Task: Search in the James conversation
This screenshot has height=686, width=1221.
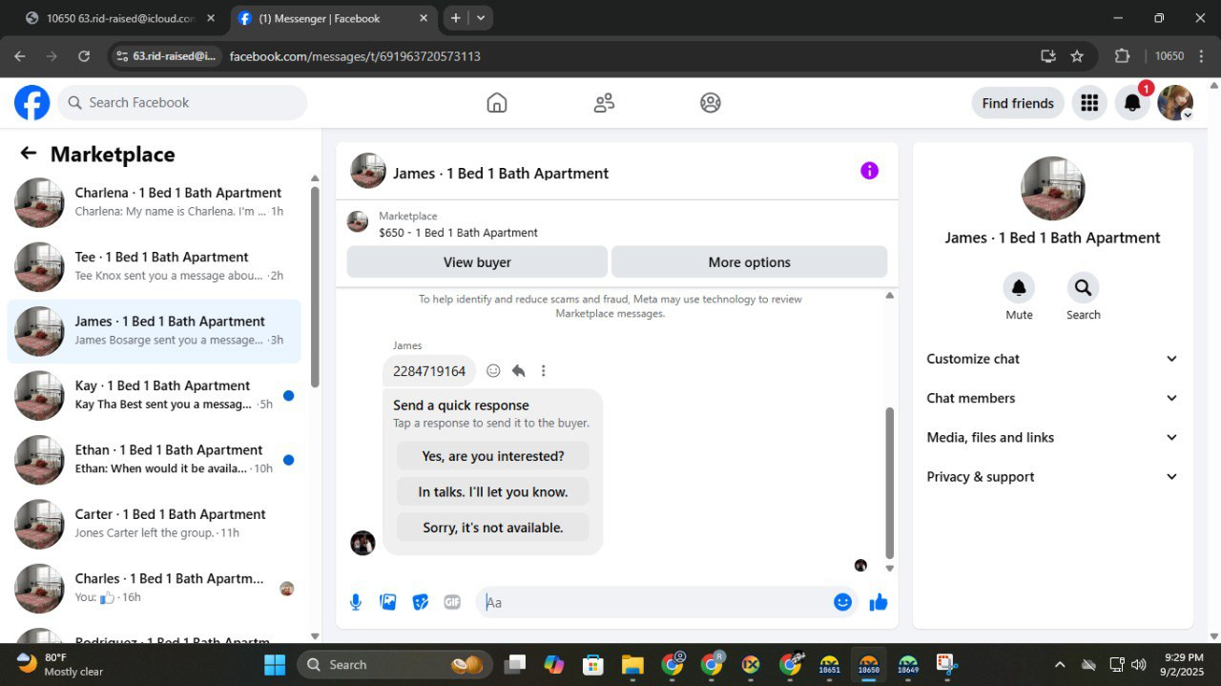Action: (x=1083, y=288)
